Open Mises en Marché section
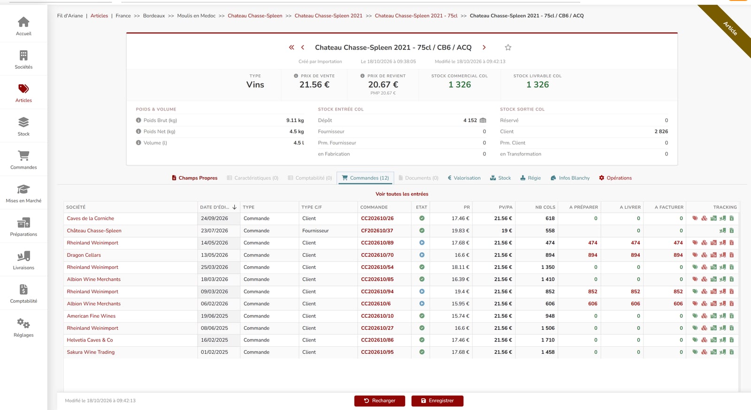The width and height of the screenshot is (751, 410). click(23, 193)
